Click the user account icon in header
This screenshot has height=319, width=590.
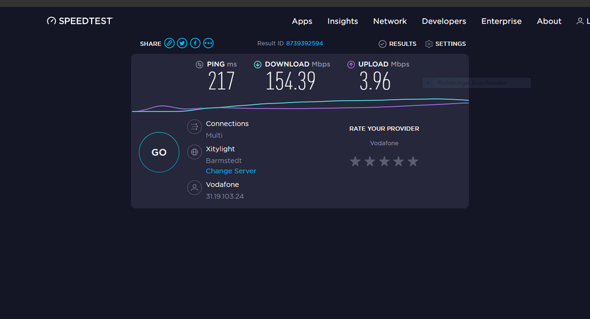click(x=580, y=21)
